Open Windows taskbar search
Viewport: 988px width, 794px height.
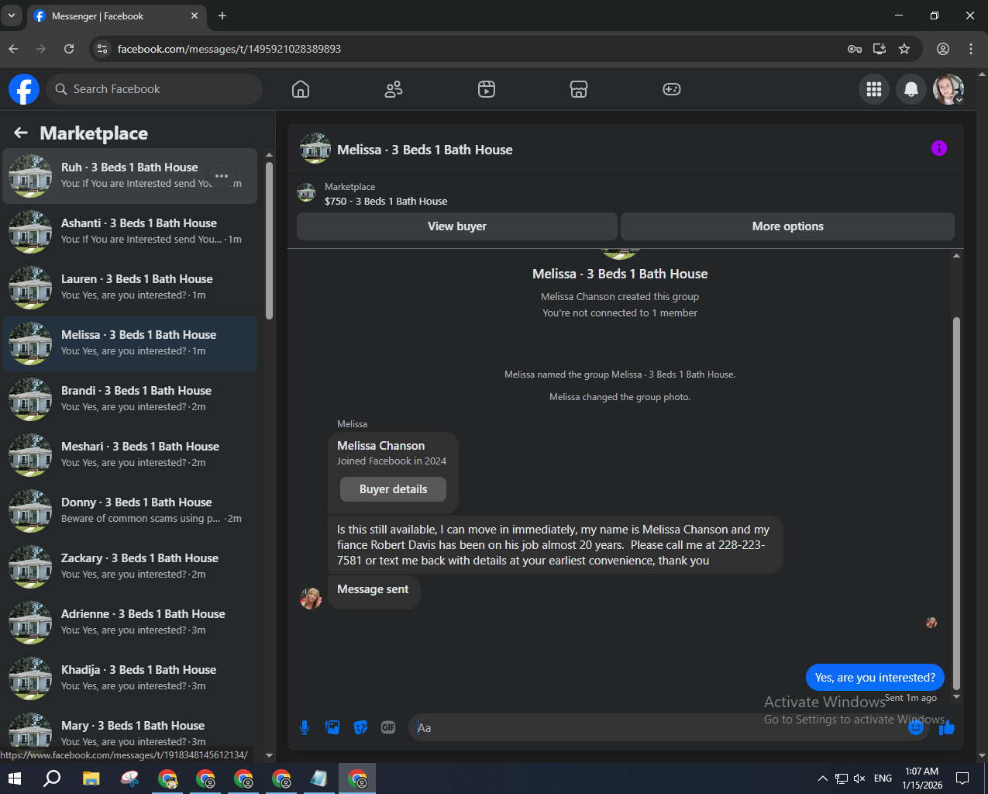click(x=52, y=778)
